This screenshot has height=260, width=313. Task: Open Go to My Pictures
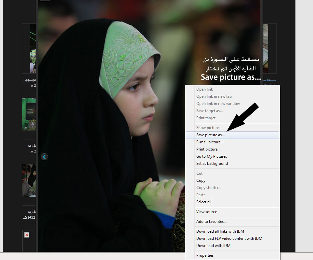(211, 156)
